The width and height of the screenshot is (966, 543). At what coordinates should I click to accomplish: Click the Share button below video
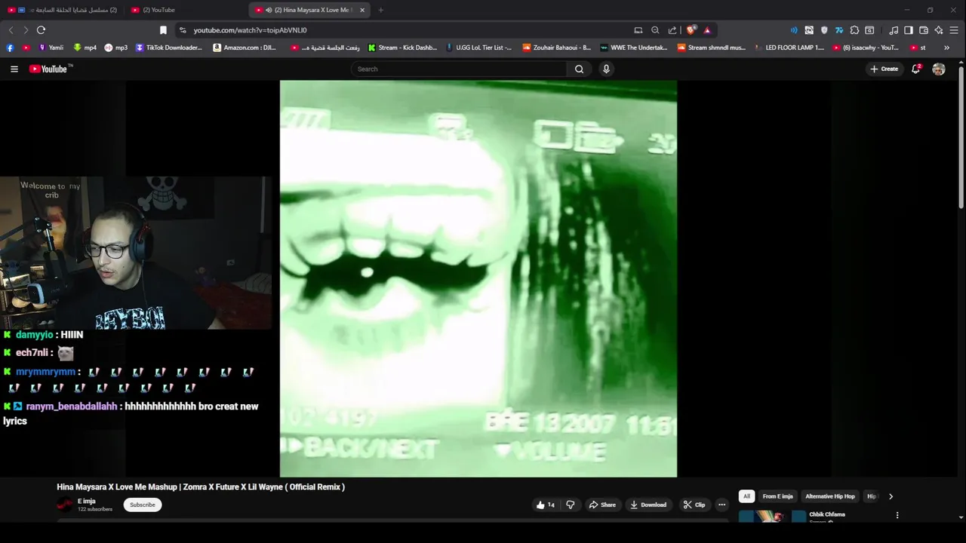602,505
